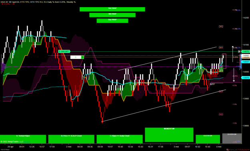Screen dimensions: 250x151
Task: Click the 14100 price axis label
Action: [246, 45]
